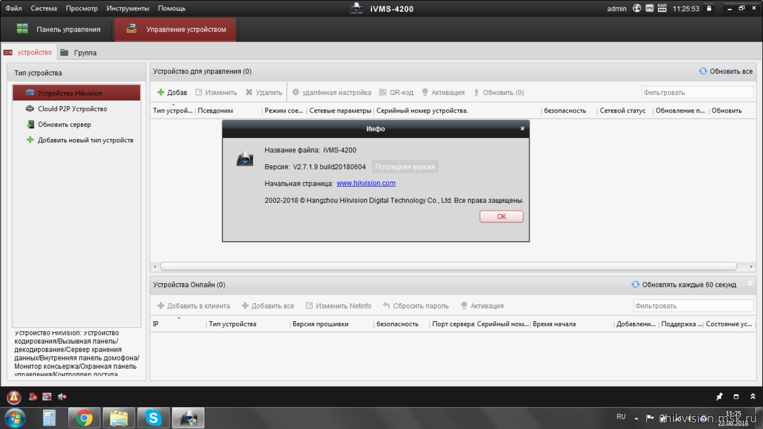
Task: Click the upper Активация bulb button
Action: click(443, 92)
